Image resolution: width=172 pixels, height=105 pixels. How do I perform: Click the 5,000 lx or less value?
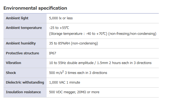point(61,18)
